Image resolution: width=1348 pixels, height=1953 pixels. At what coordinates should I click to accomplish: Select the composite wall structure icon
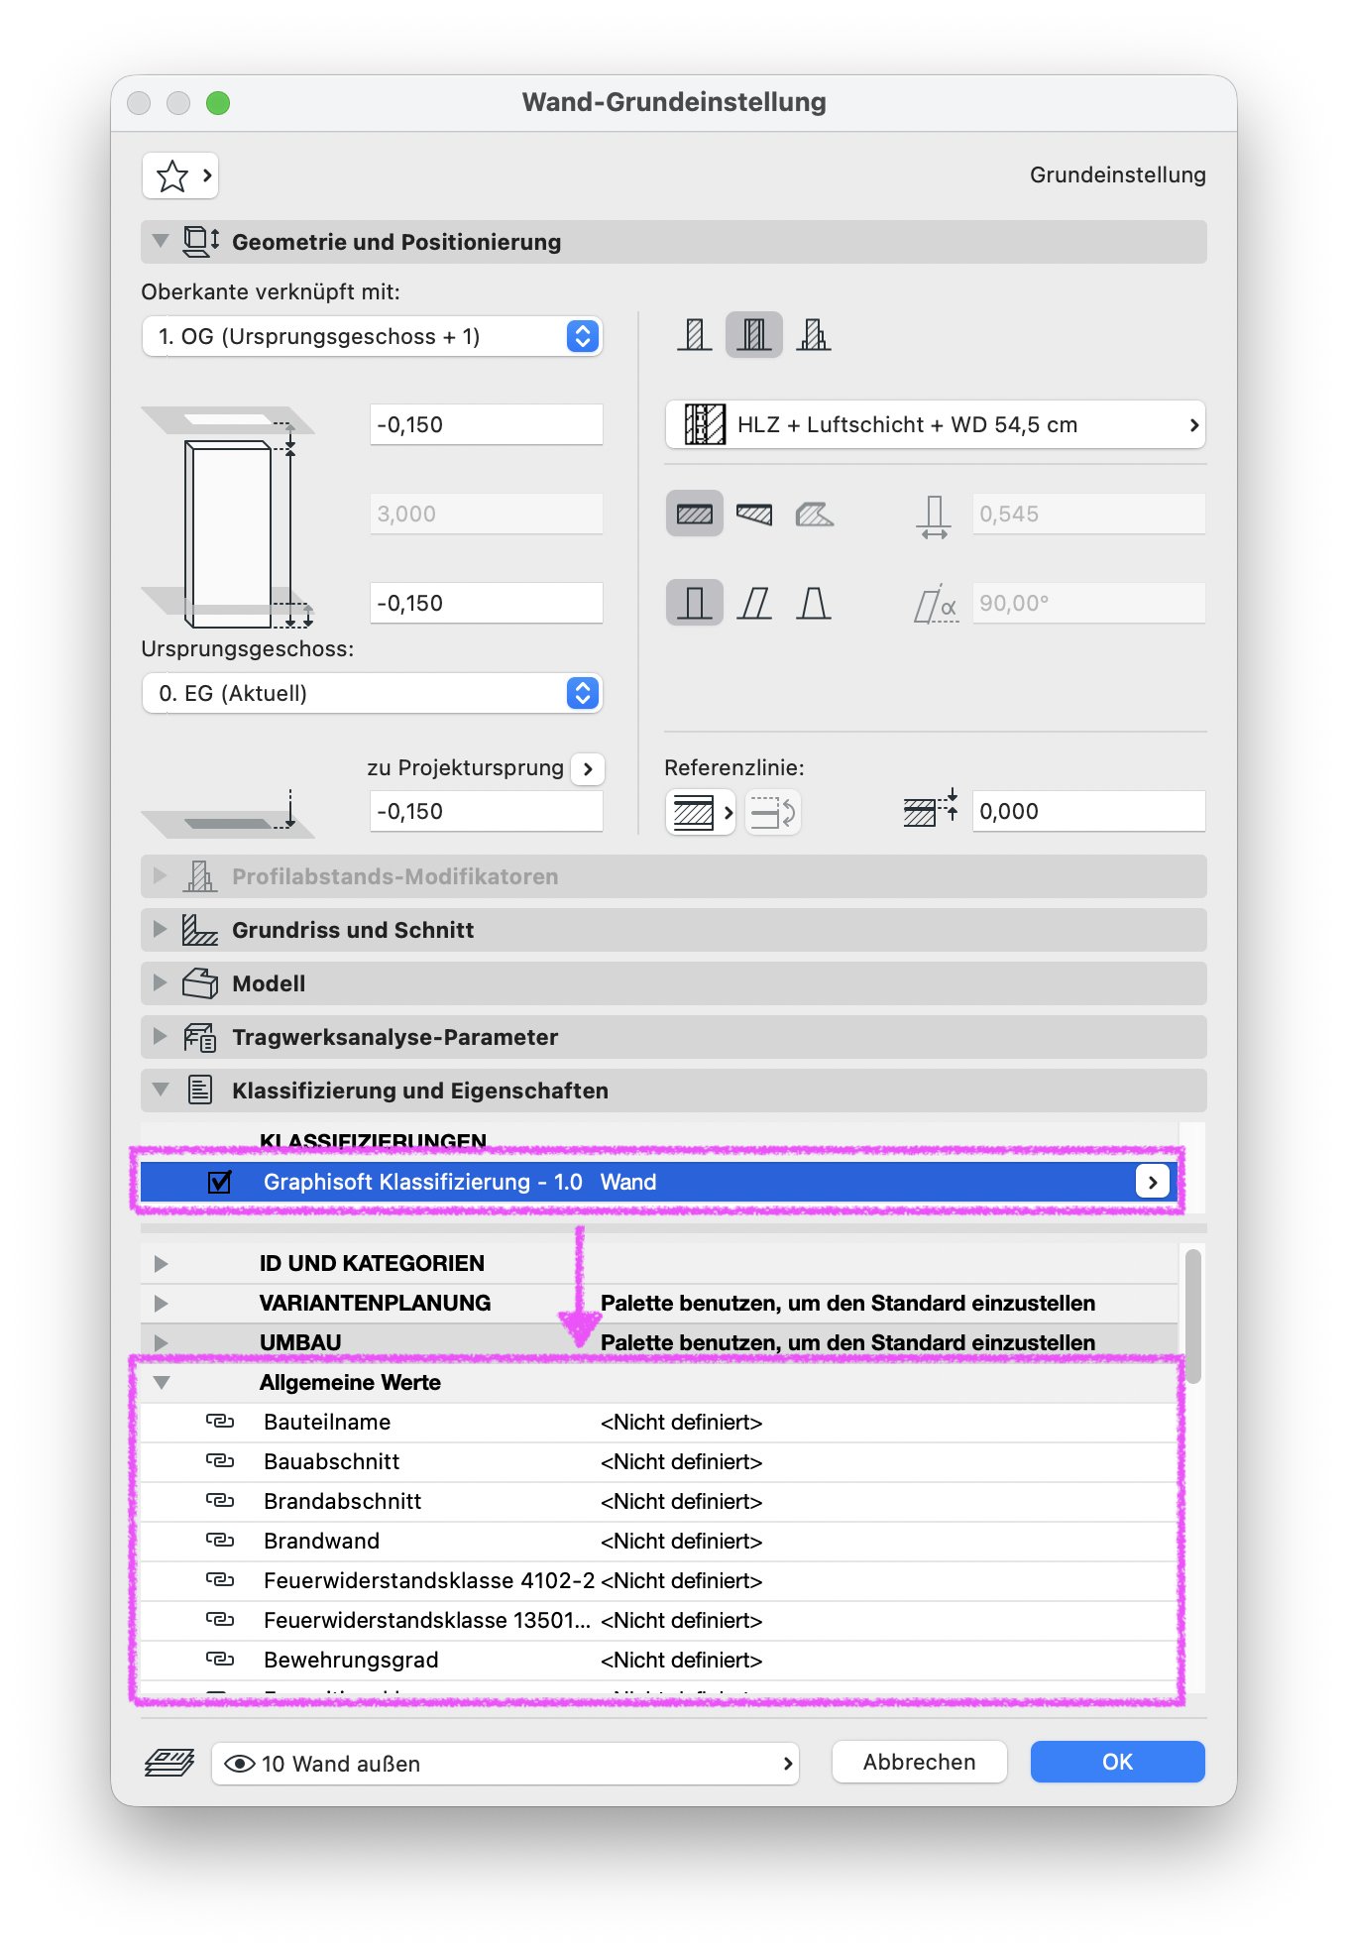coord(754,335)
